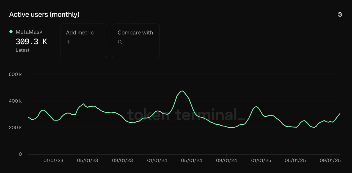Open the Compare with selector
This screenshot has width=352, height=173.
click(136, 41)
